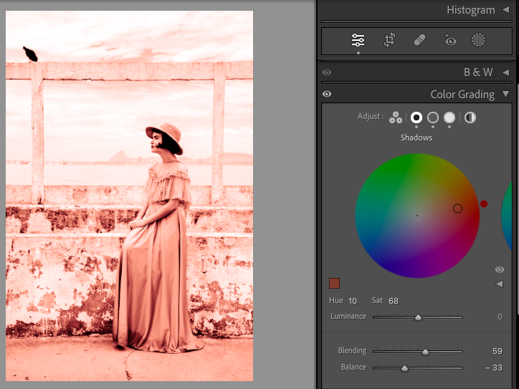Select the Crop and rotate tool
The height and width of the screenshot is (389, 519).
point(389,40)
